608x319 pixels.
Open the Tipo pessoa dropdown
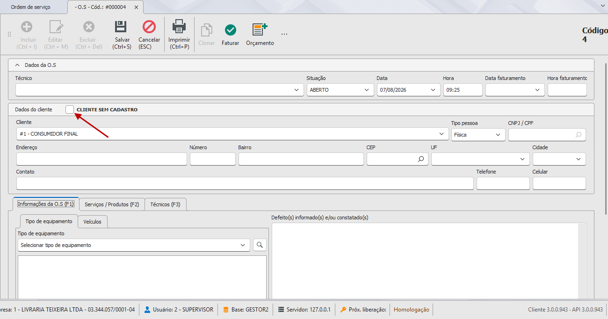[x=498, y=135]
